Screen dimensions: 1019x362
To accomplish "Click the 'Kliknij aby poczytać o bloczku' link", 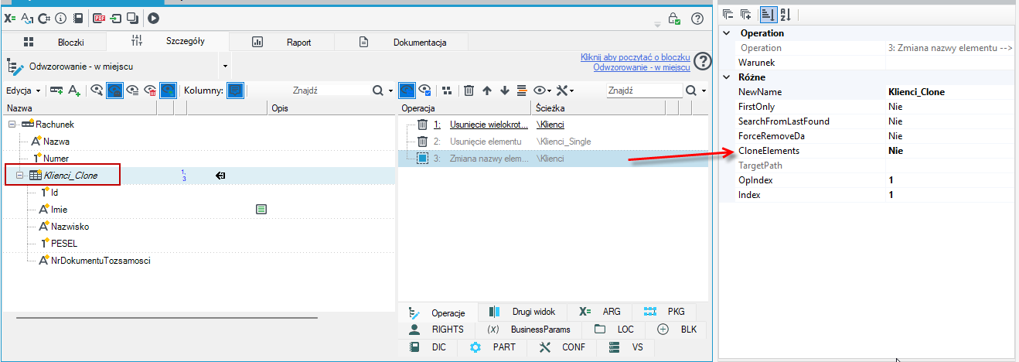I will 635,57.
